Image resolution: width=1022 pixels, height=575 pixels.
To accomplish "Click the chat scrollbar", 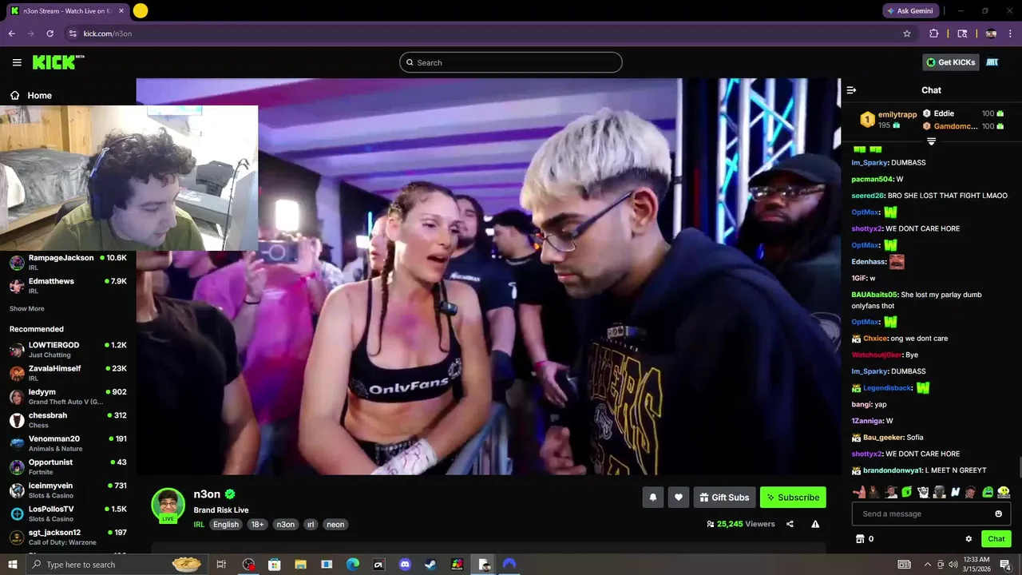I will click(1019, 466).
